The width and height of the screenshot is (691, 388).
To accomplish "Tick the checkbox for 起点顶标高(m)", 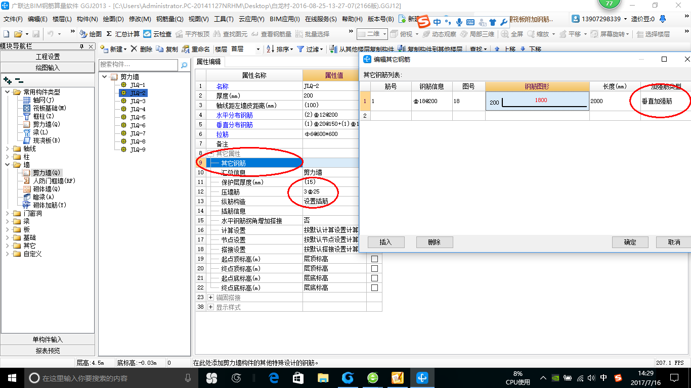I will coord(374,259).
